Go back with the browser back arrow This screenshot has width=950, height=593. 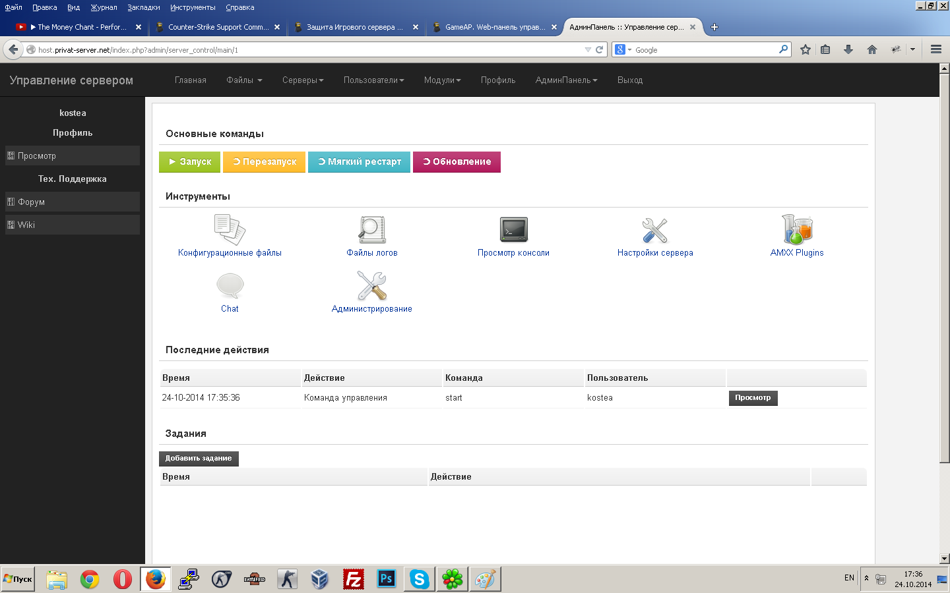click(13, 49)
